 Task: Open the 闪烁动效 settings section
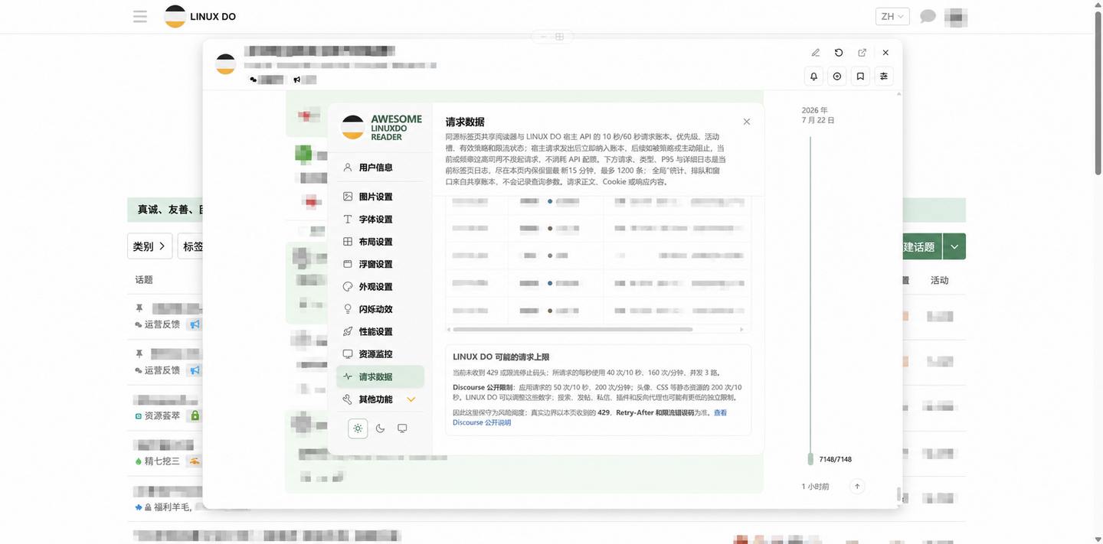[x=380, y=309]
